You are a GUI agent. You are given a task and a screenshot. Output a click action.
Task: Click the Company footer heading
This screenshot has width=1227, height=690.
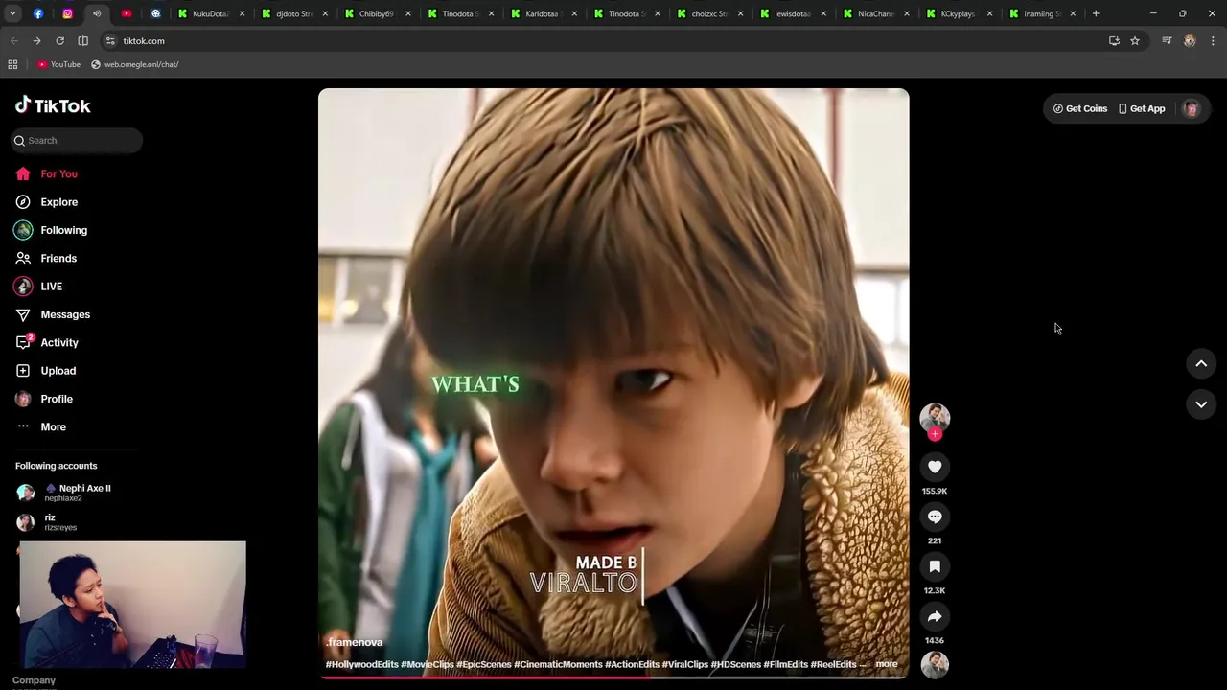click(x=34, y=680)
